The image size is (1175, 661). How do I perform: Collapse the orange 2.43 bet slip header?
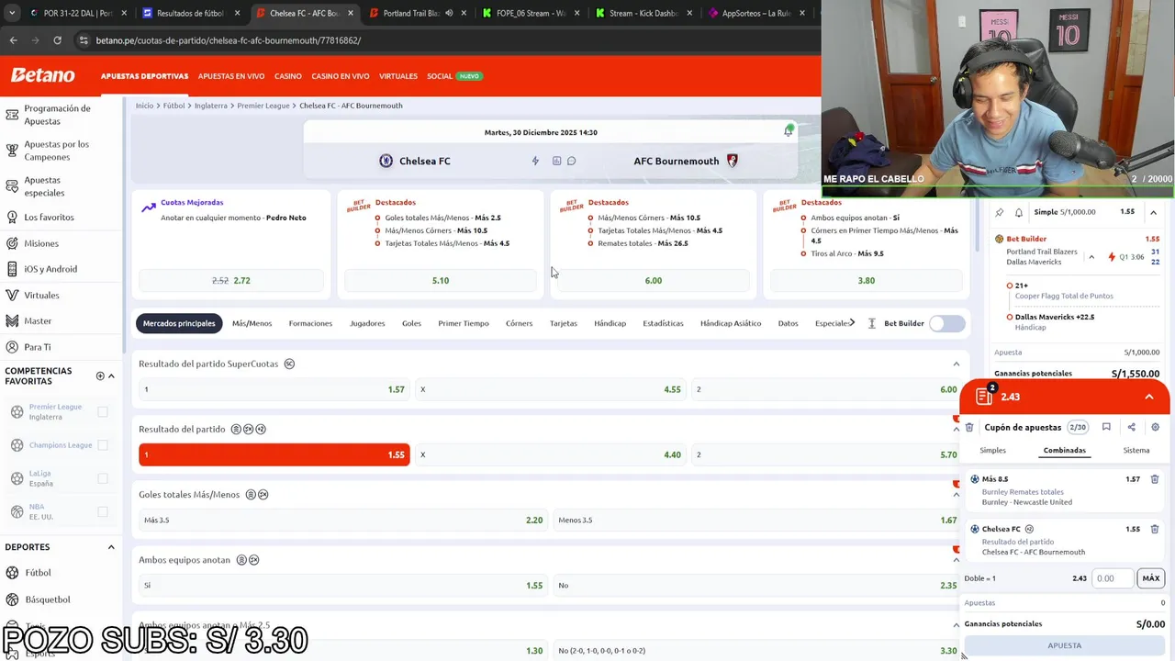coord(1148,397)
